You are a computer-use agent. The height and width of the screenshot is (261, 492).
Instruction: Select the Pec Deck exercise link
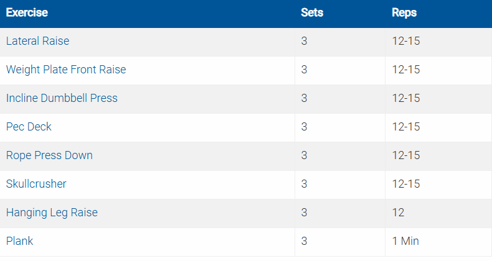[29, 127]
